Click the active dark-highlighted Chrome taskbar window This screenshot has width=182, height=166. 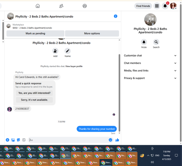[106, 163]
